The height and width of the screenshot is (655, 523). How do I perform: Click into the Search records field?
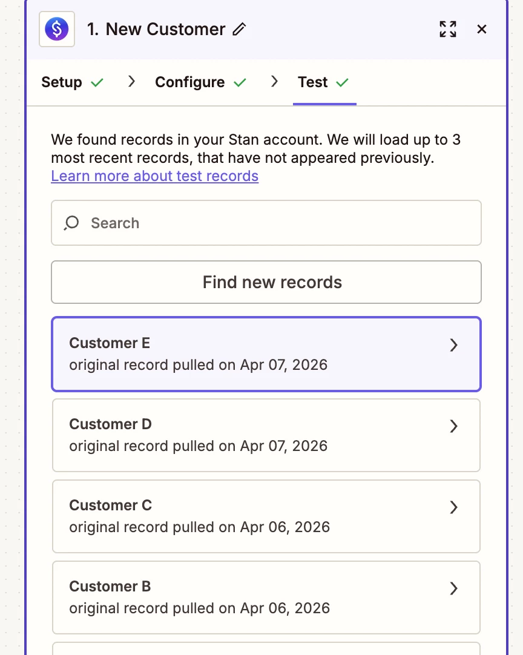pos(278,223)
